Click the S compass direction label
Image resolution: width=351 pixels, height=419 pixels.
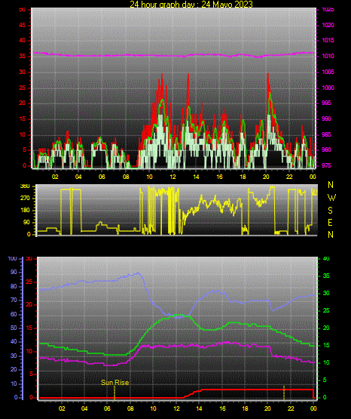coord(330,211)
